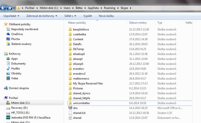Select Počítač computer icon in the sidebar
Screen dimensions: 201x123
coord(6,98)
